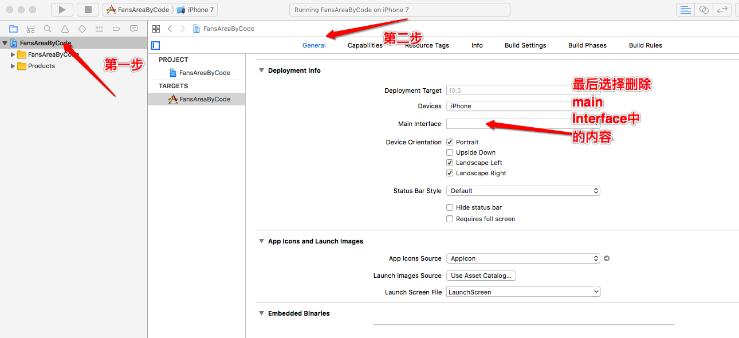Enable Hide status bar

tap(450, 207)
